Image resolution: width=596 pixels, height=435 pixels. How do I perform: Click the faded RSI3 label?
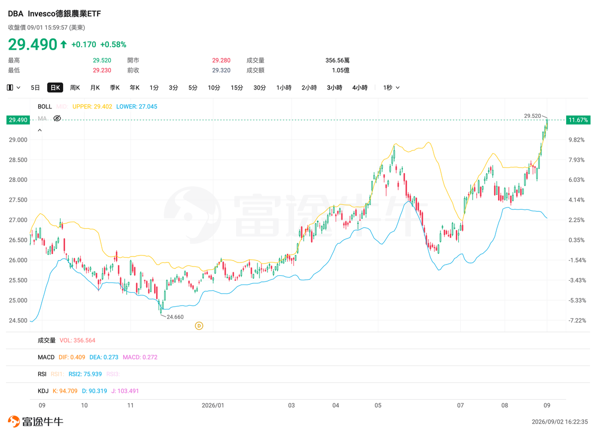pos(113,374)
